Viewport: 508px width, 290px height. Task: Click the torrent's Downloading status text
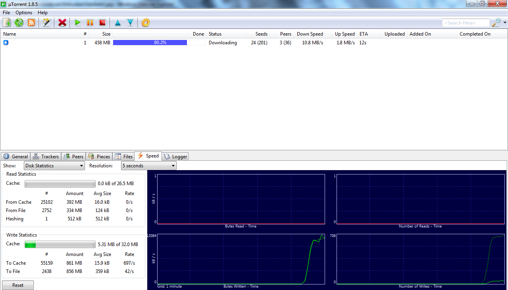click(x=223, y=43)
